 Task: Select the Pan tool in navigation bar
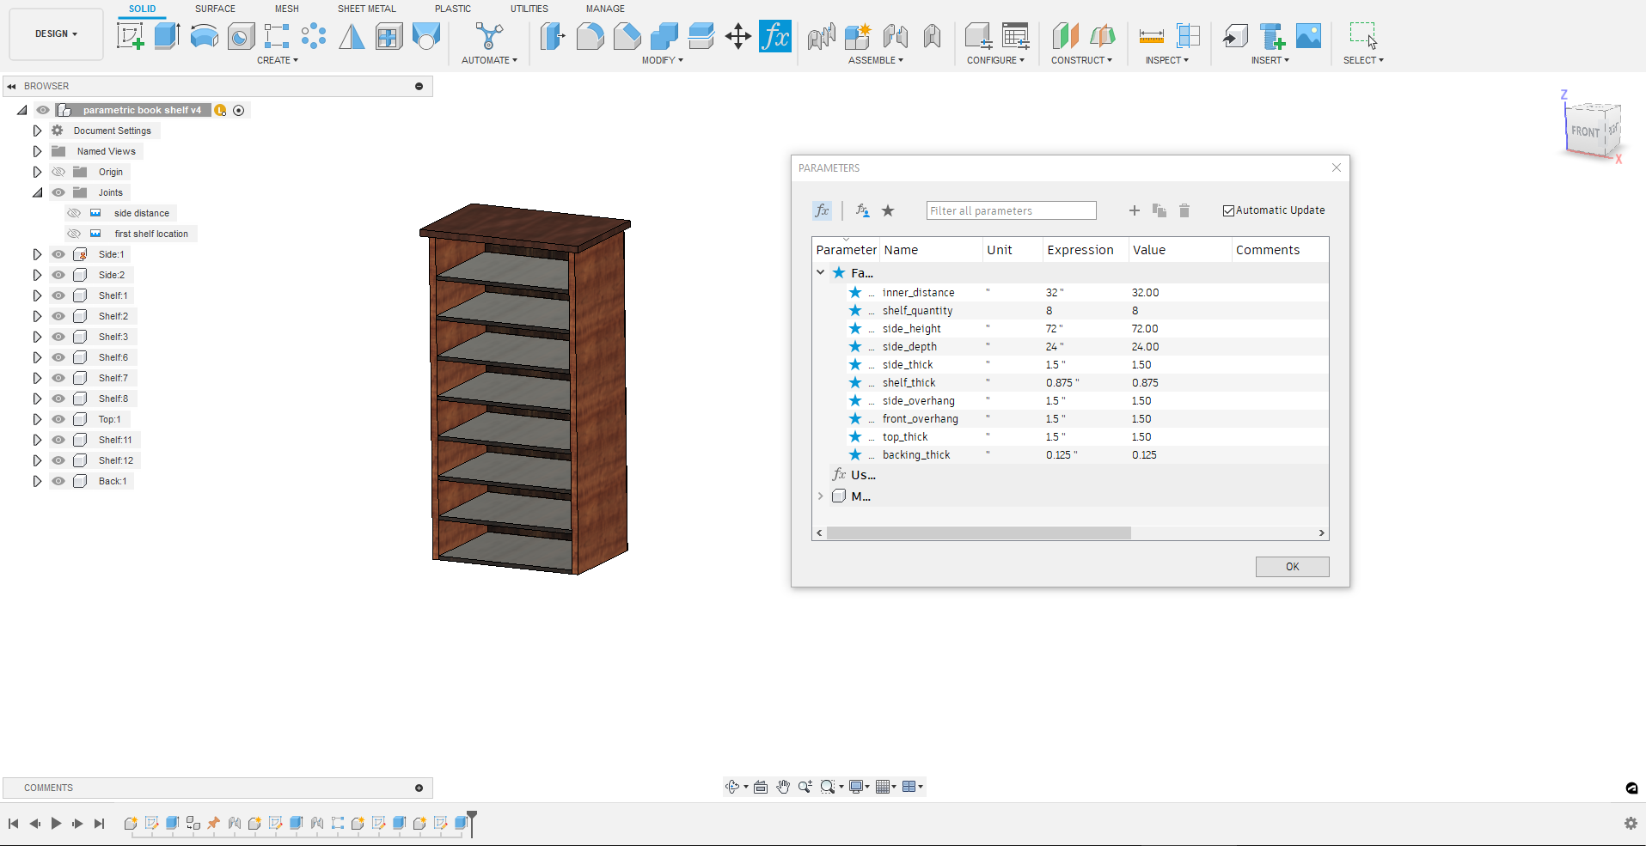tap(782, 786)
